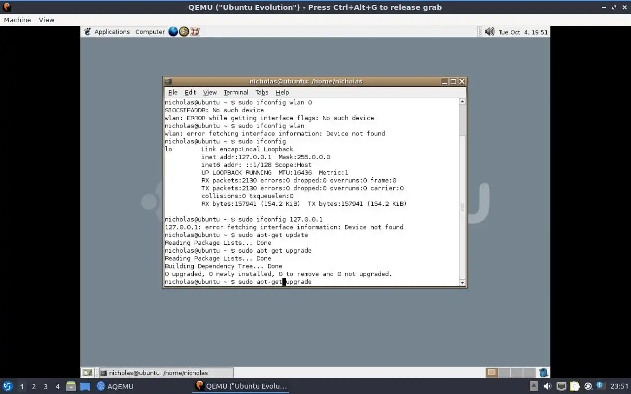Open the software updates tray icon
Viewport: 631px width, 394px height.
pyautogui.click(x=588, y=386)
